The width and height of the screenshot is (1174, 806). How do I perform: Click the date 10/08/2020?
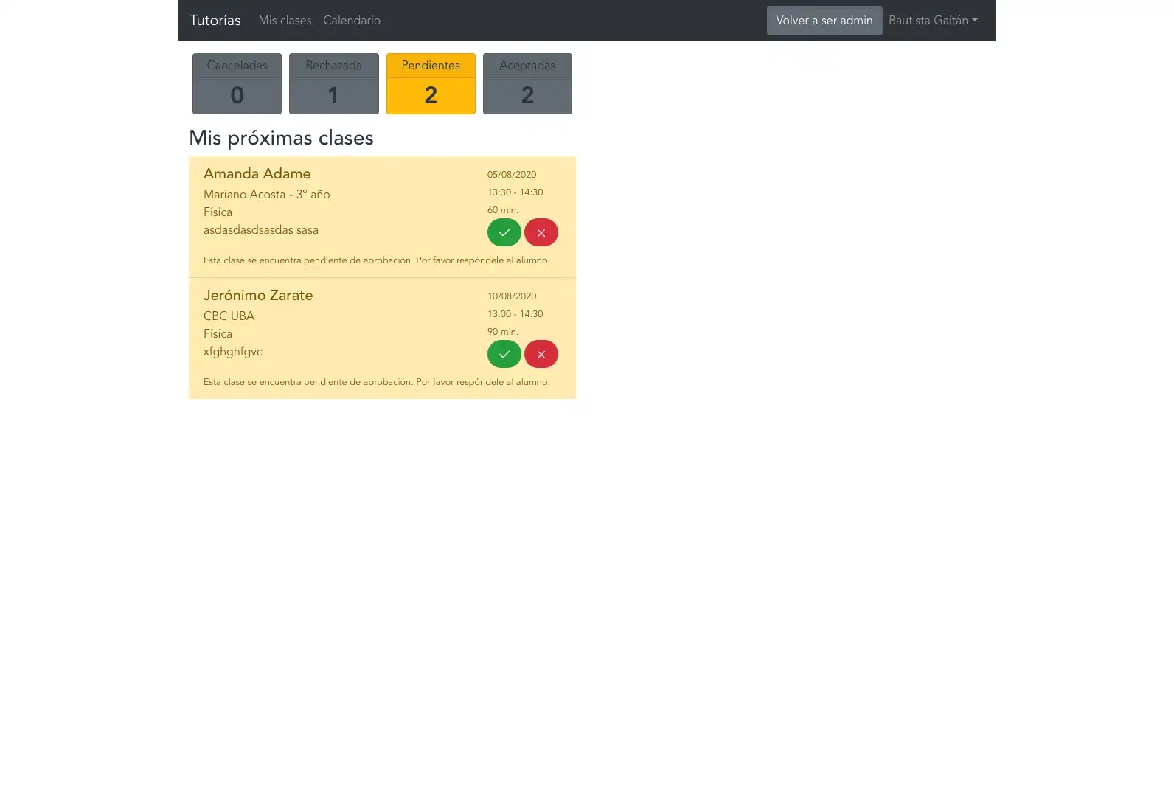coord(512,296)
